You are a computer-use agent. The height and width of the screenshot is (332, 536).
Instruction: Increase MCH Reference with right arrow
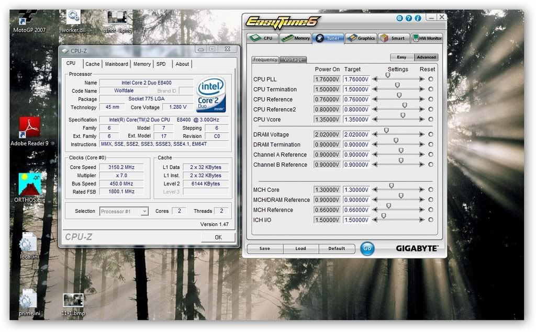422,210
